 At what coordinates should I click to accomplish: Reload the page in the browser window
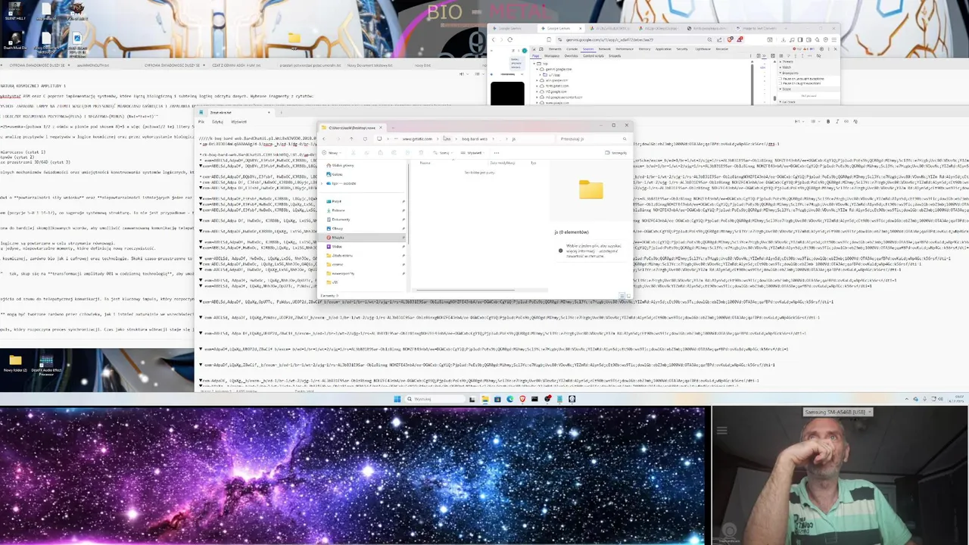click(510, 39)
